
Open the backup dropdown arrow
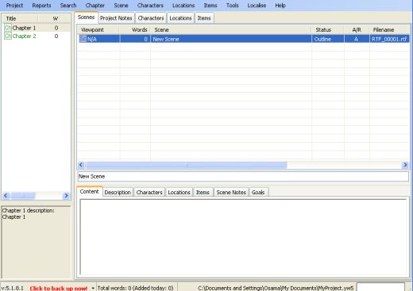pos(93,288)
